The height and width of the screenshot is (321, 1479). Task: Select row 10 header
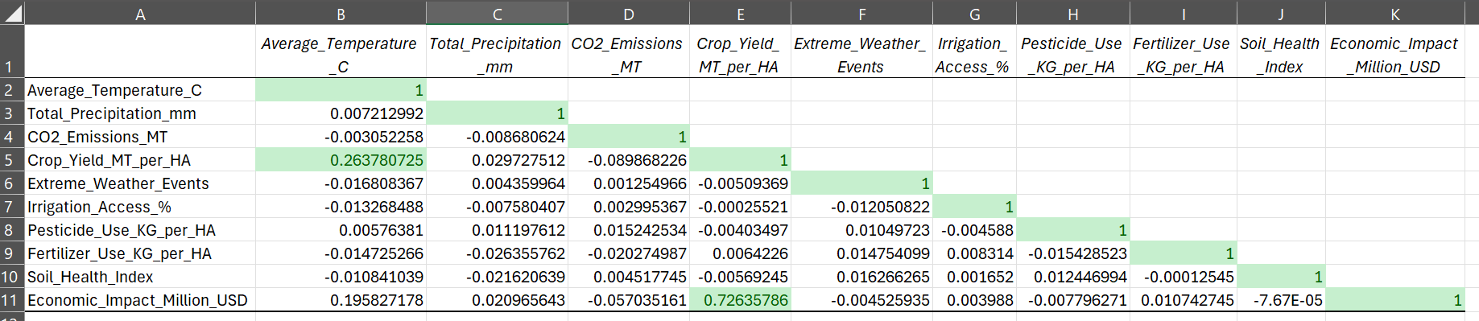click(12, 277)
